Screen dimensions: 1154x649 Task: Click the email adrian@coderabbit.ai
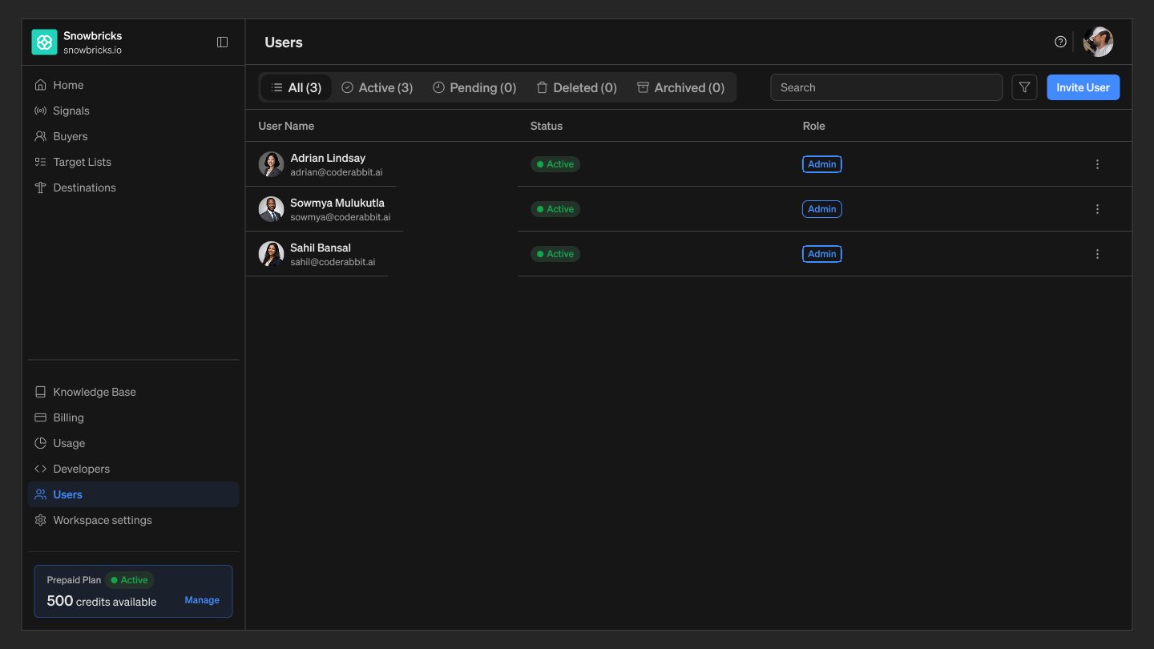click(x=337, y=172)
